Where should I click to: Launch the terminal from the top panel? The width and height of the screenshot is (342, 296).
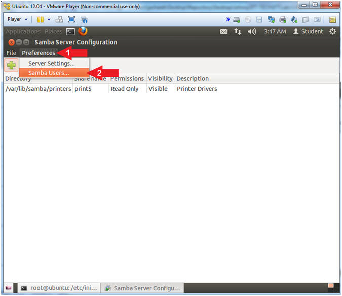coord(70,32)
